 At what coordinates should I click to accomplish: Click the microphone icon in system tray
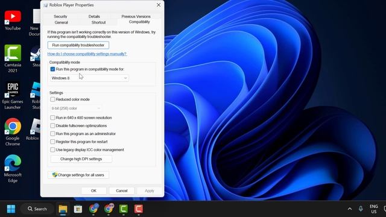coord(361,209)
